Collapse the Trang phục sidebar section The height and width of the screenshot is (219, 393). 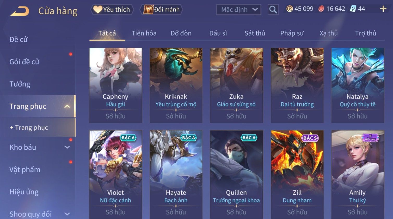pyautogui.click(x=67, y=107)
